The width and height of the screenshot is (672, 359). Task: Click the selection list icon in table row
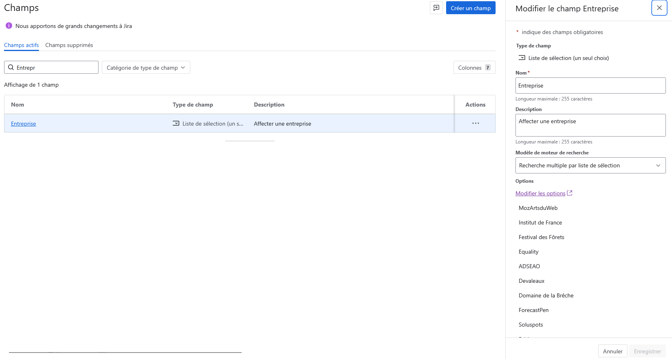pyautogui.click(x=176, y=123)
